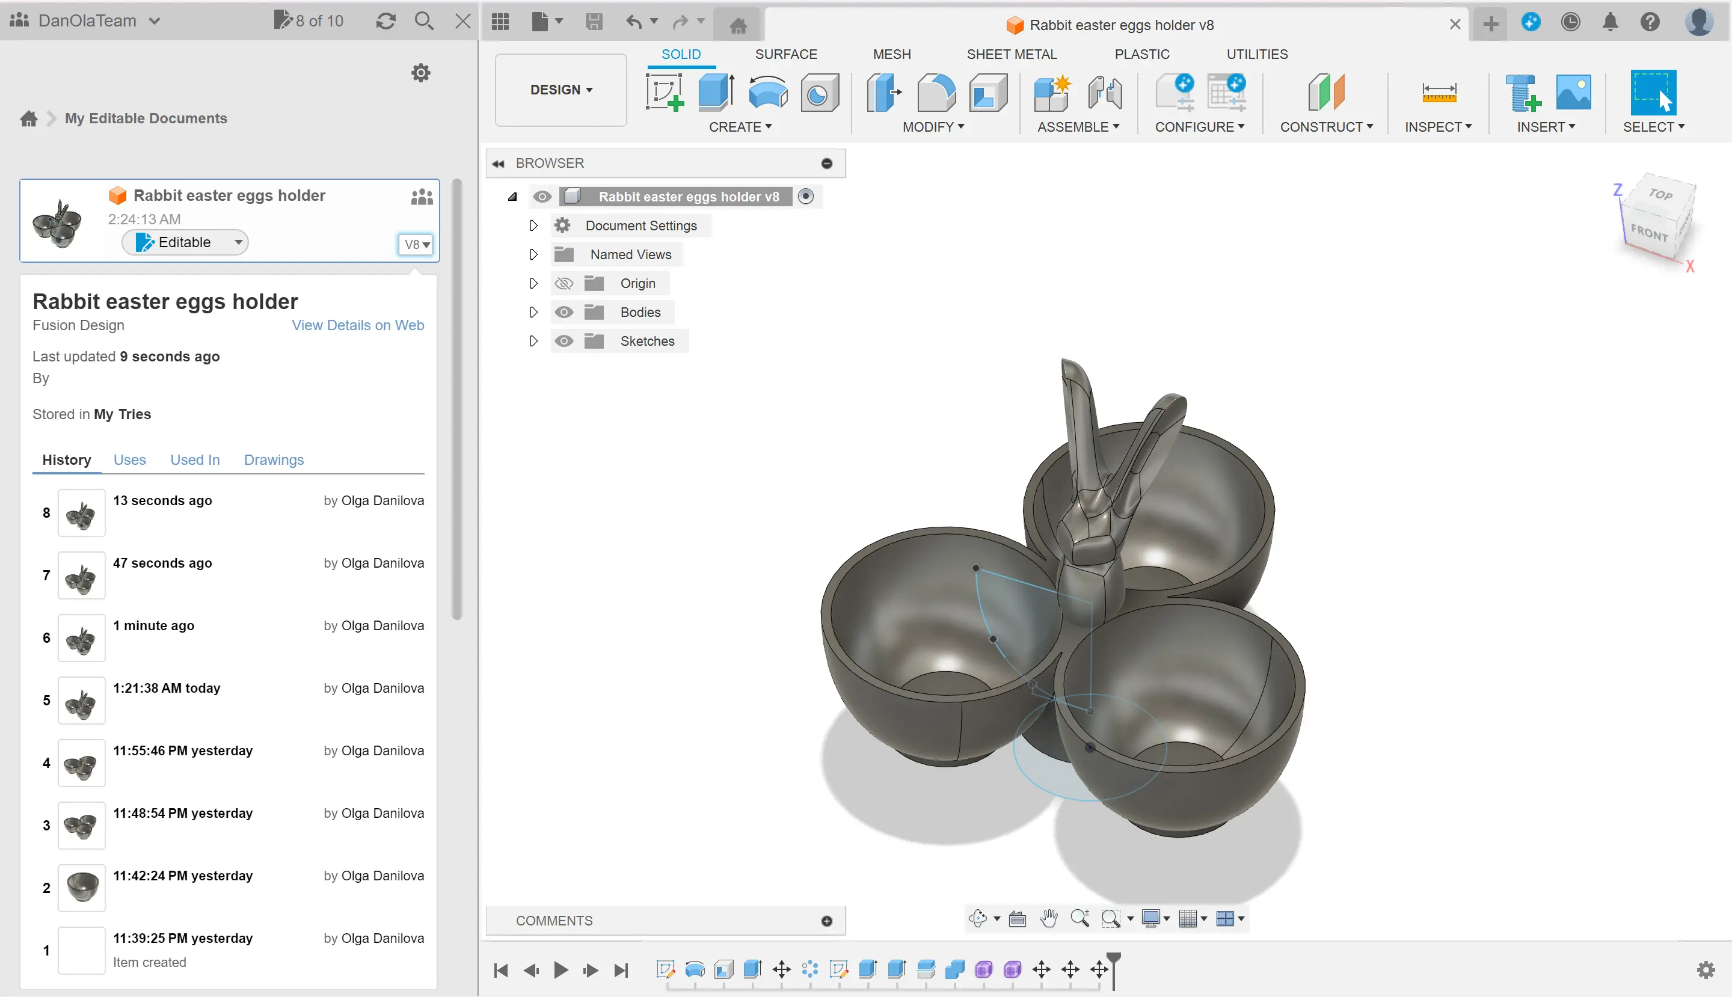Click the Press Pull icon in Modify
This screenshot has height=997, width=1732.
click(883, 93)
